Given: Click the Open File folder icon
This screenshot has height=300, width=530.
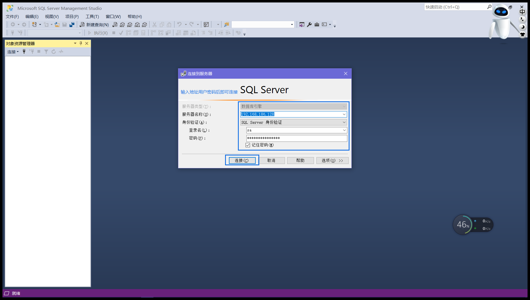Looking at the screenshot, I should [x=57, y=25].
